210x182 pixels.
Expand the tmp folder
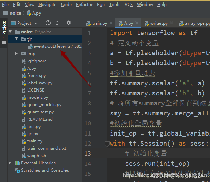(16, 54)
